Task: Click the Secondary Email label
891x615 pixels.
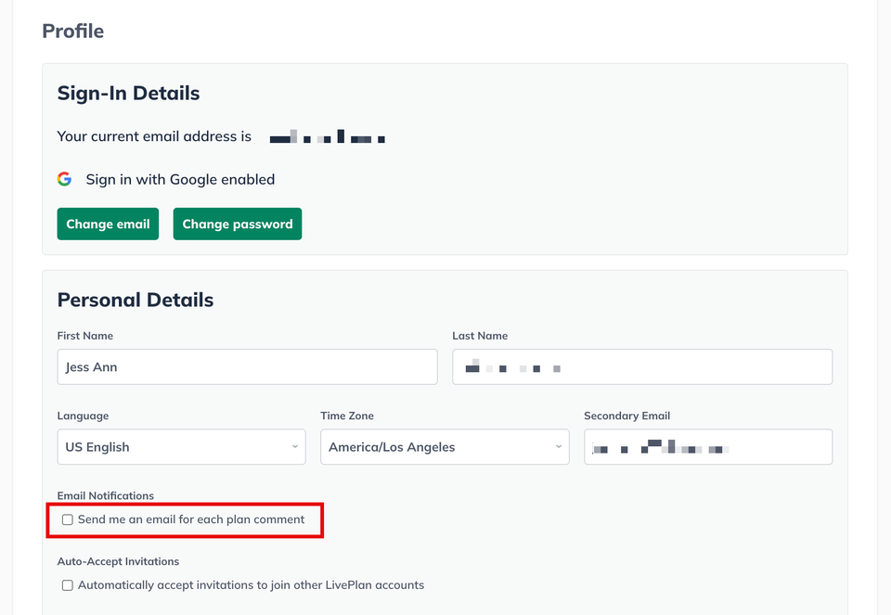Action: point(626,416)
